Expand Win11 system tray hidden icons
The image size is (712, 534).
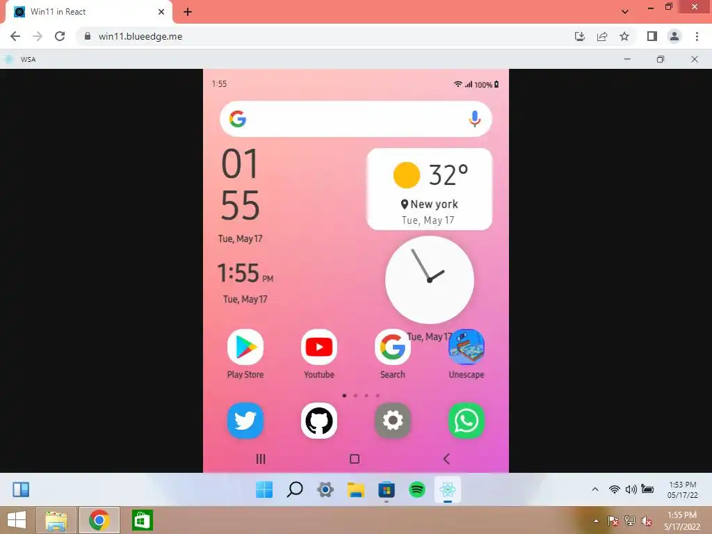tap(595, 489)
